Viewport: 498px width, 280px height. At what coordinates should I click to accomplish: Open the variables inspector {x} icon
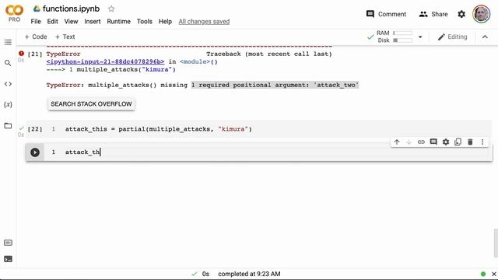point(8,104)
